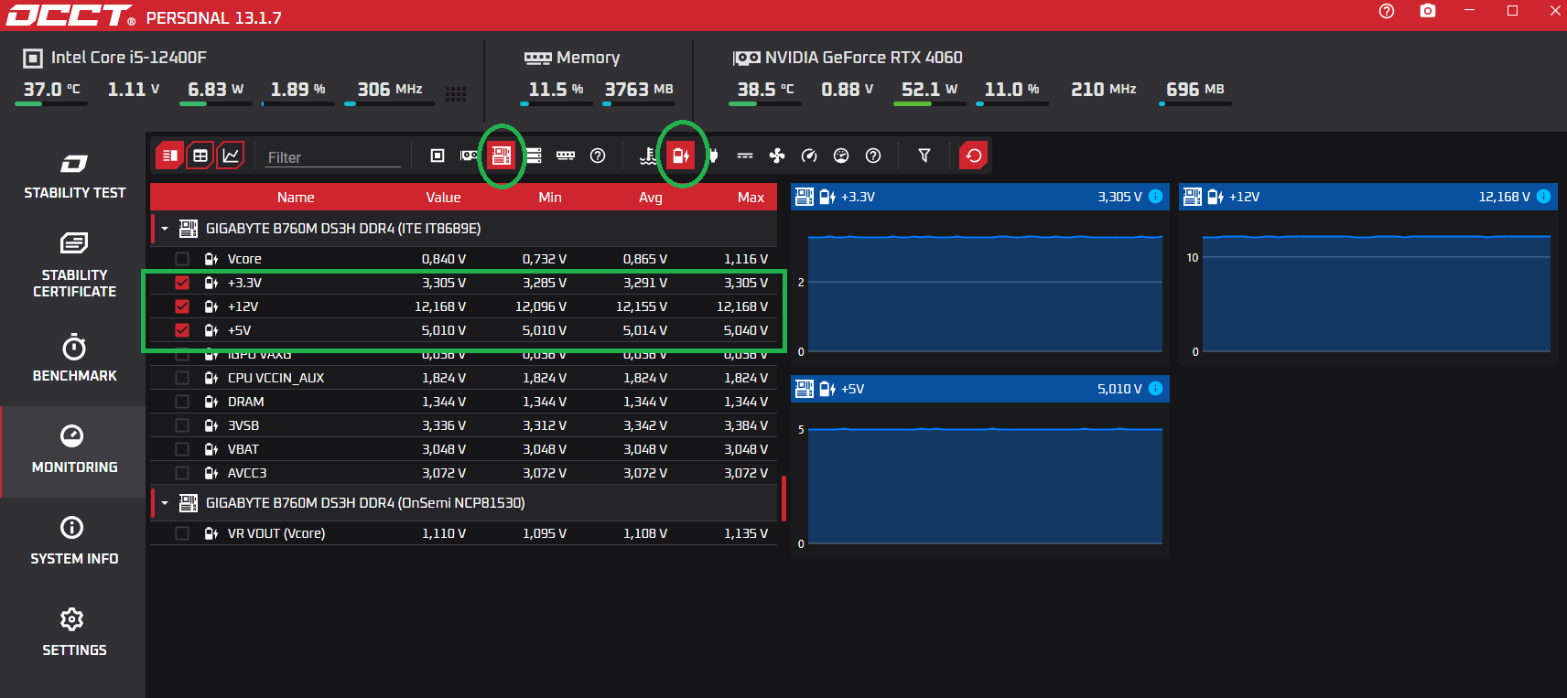Image resolution: width=1567 pixels, height=698 pixels.
Task: Toggle the unknown source filter question mark
Action: (x=598, y=156)
